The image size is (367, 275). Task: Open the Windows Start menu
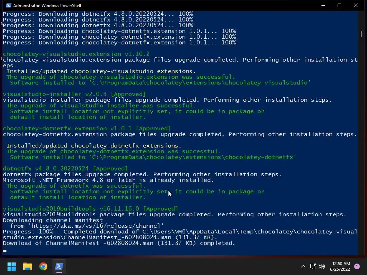(11, 266)
